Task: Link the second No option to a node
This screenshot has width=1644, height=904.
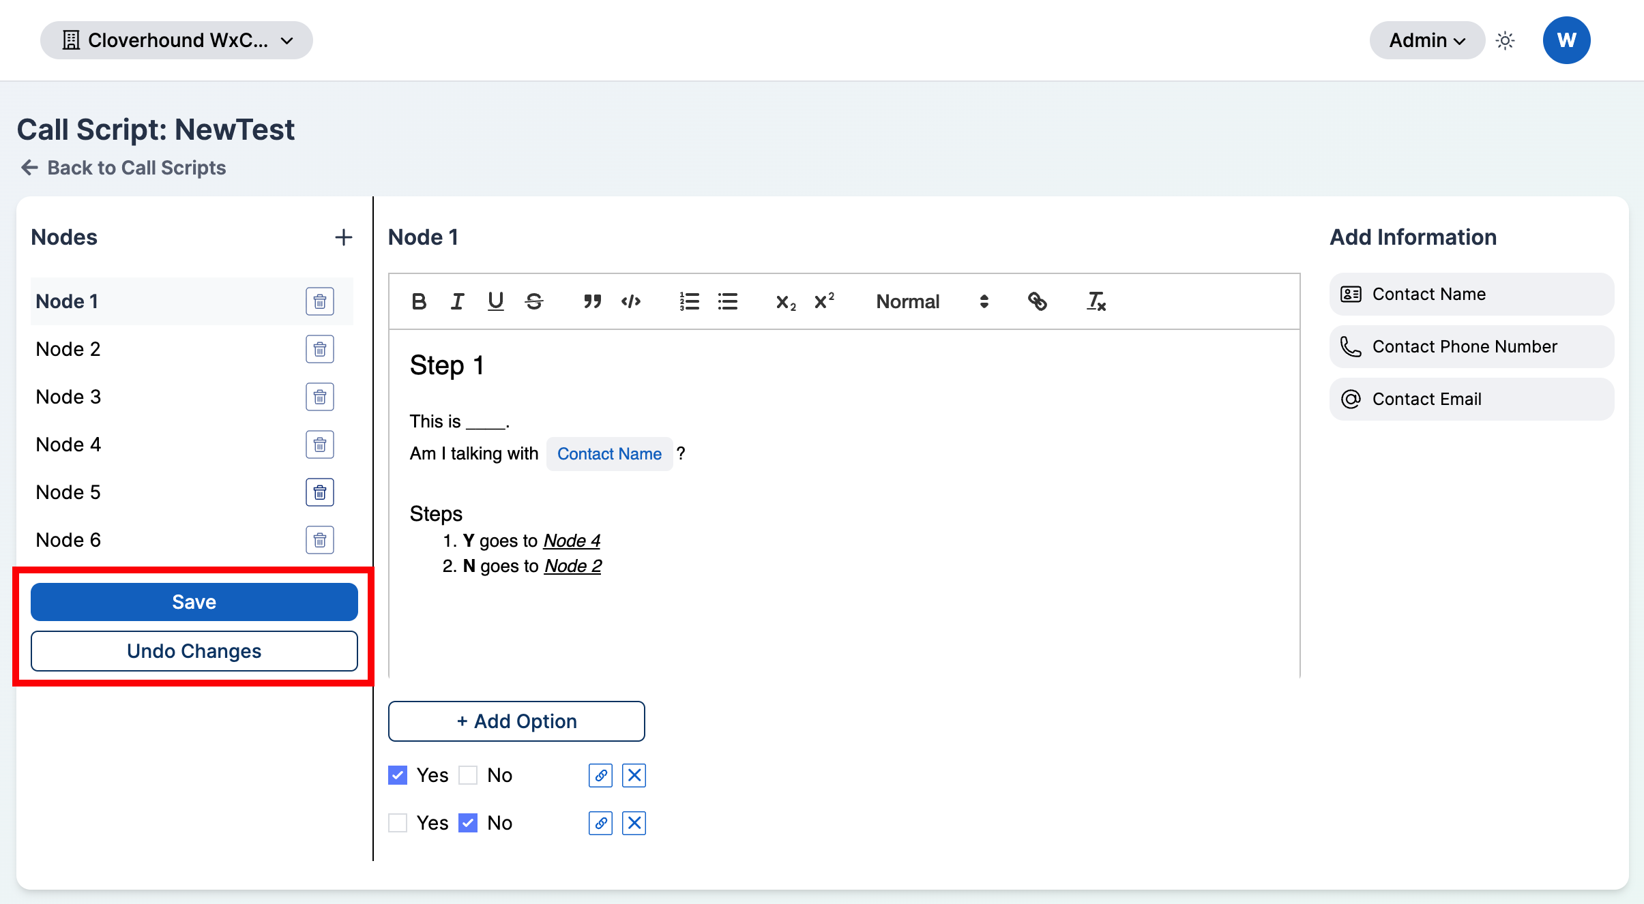Action: point(600,823)
